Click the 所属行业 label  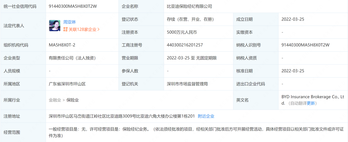(x=12, y=100)
